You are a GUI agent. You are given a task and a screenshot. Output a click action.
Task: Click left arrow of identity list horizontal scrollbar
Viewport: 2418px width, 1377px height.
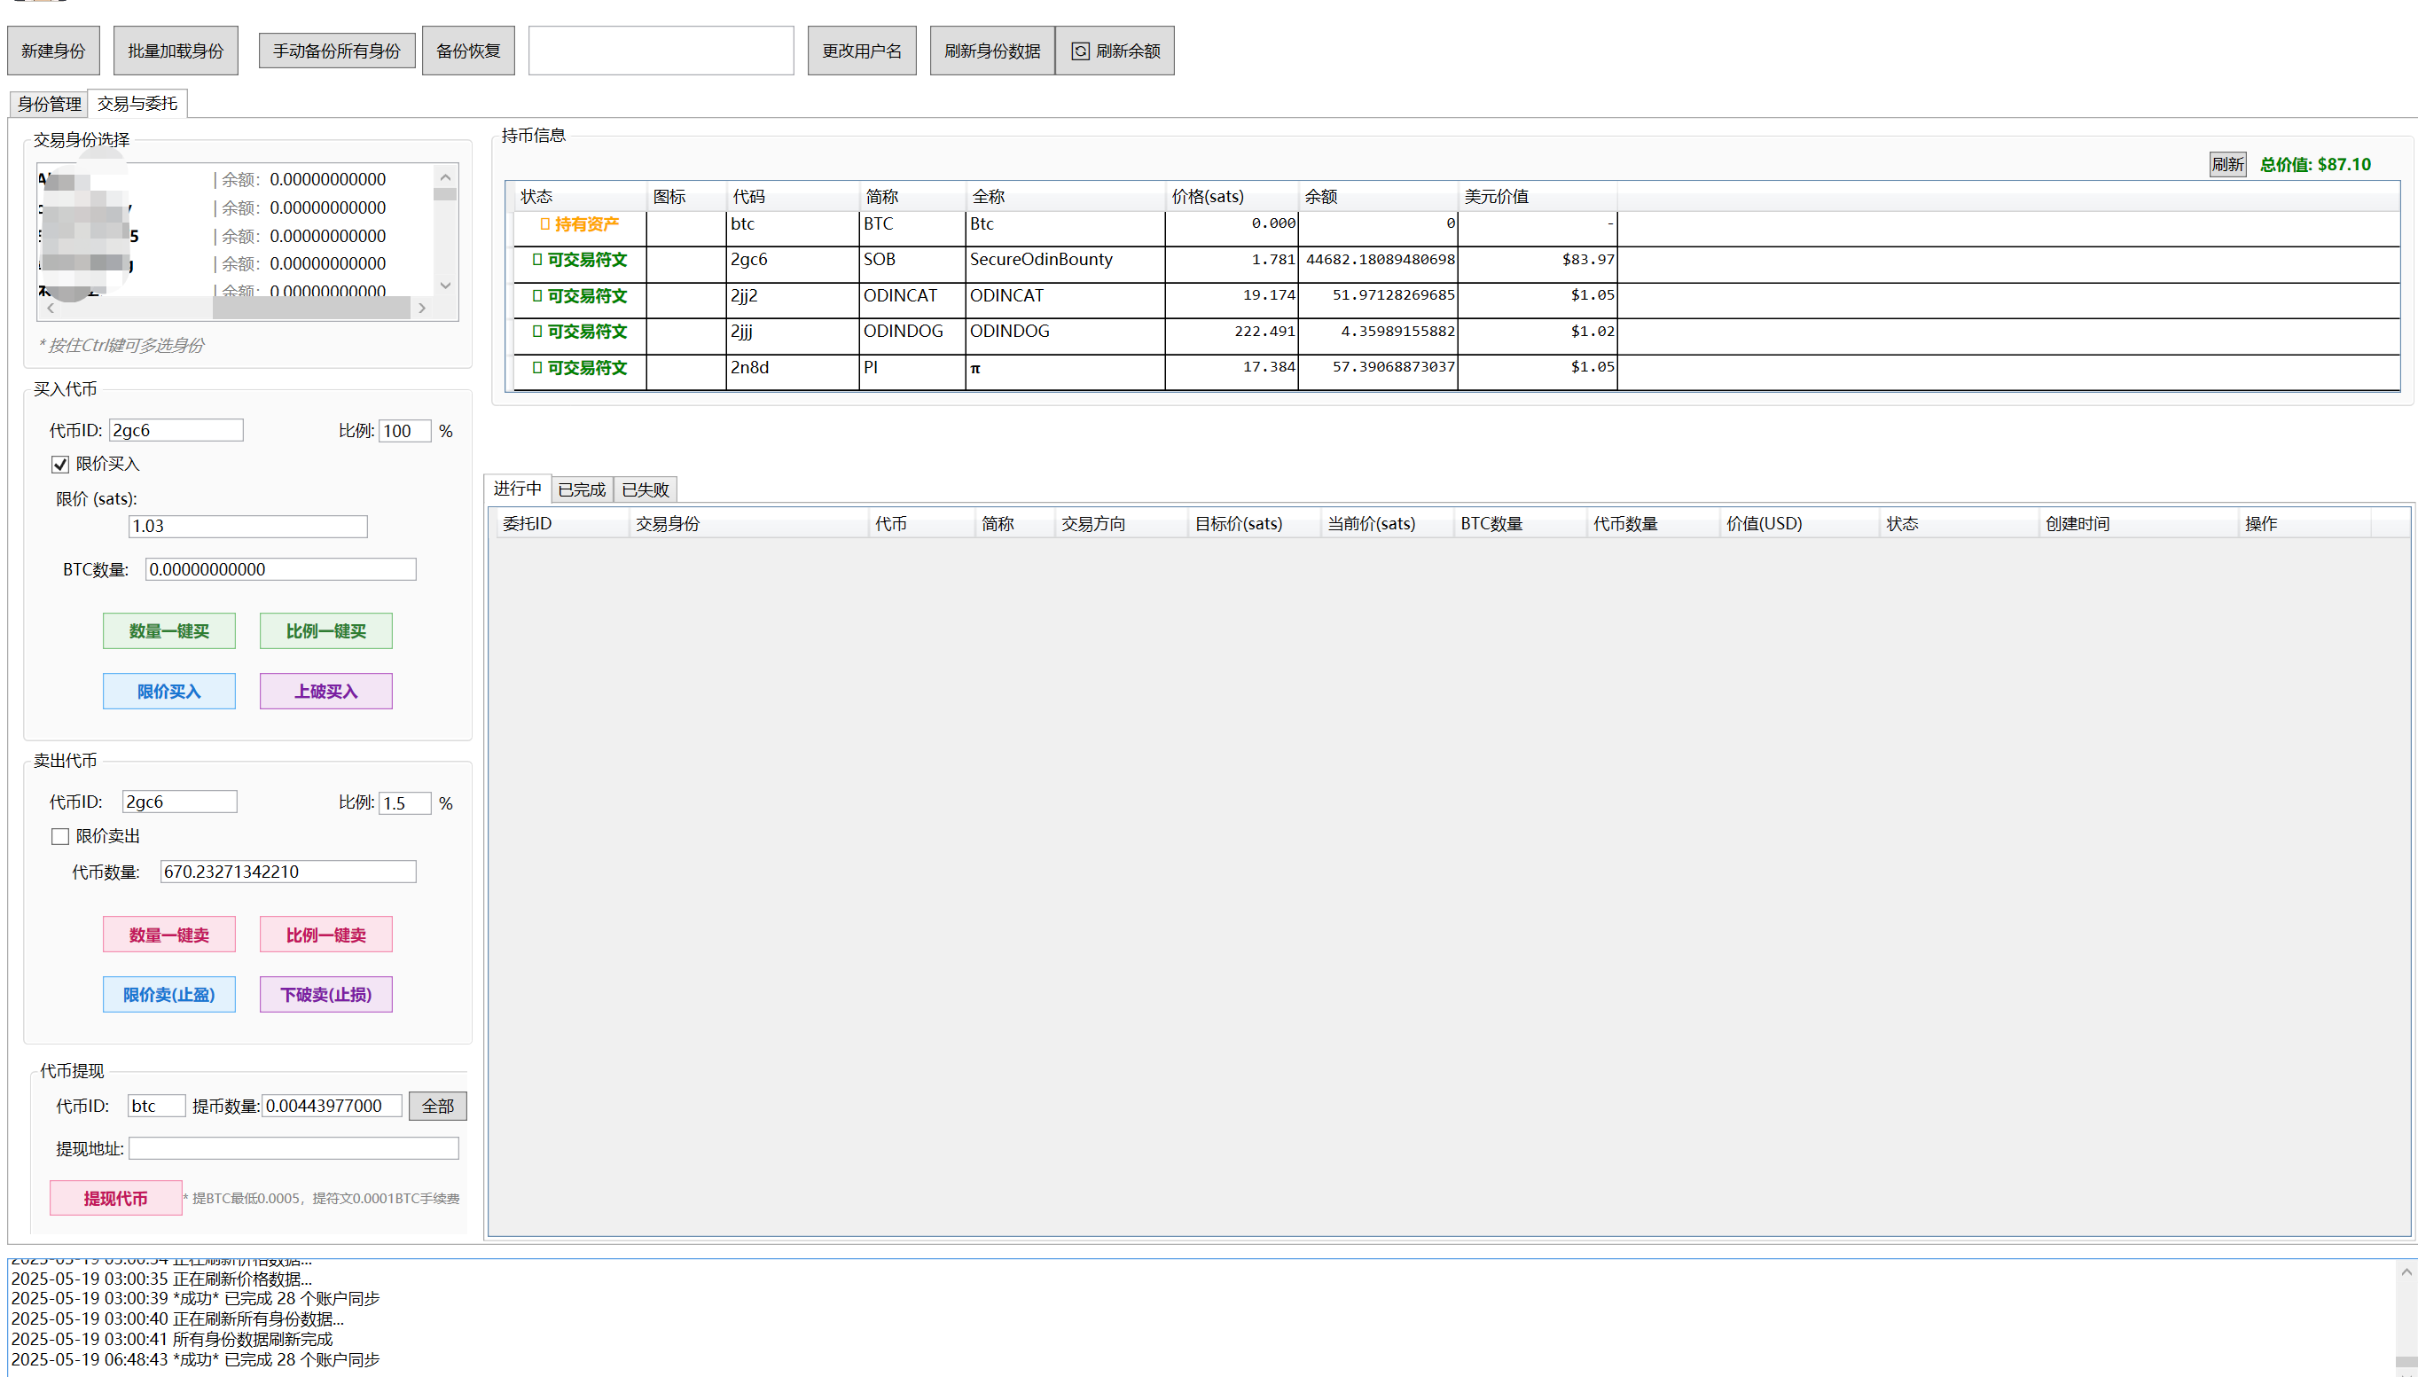coord(51,309)
